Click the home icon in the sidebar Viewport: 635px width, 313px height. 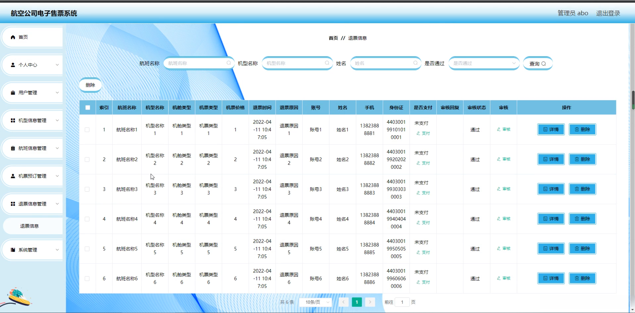point(13,37)
